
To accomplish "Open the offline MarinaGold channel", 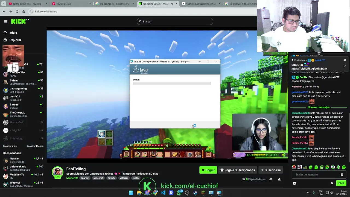I will coord(23,122).
